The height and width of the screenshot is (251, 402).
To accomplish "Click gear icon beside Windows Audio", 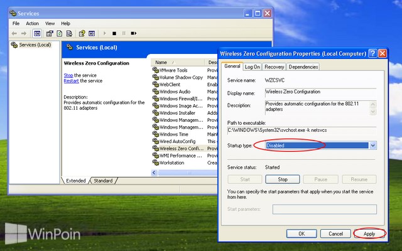I will (x=156, y=92).
